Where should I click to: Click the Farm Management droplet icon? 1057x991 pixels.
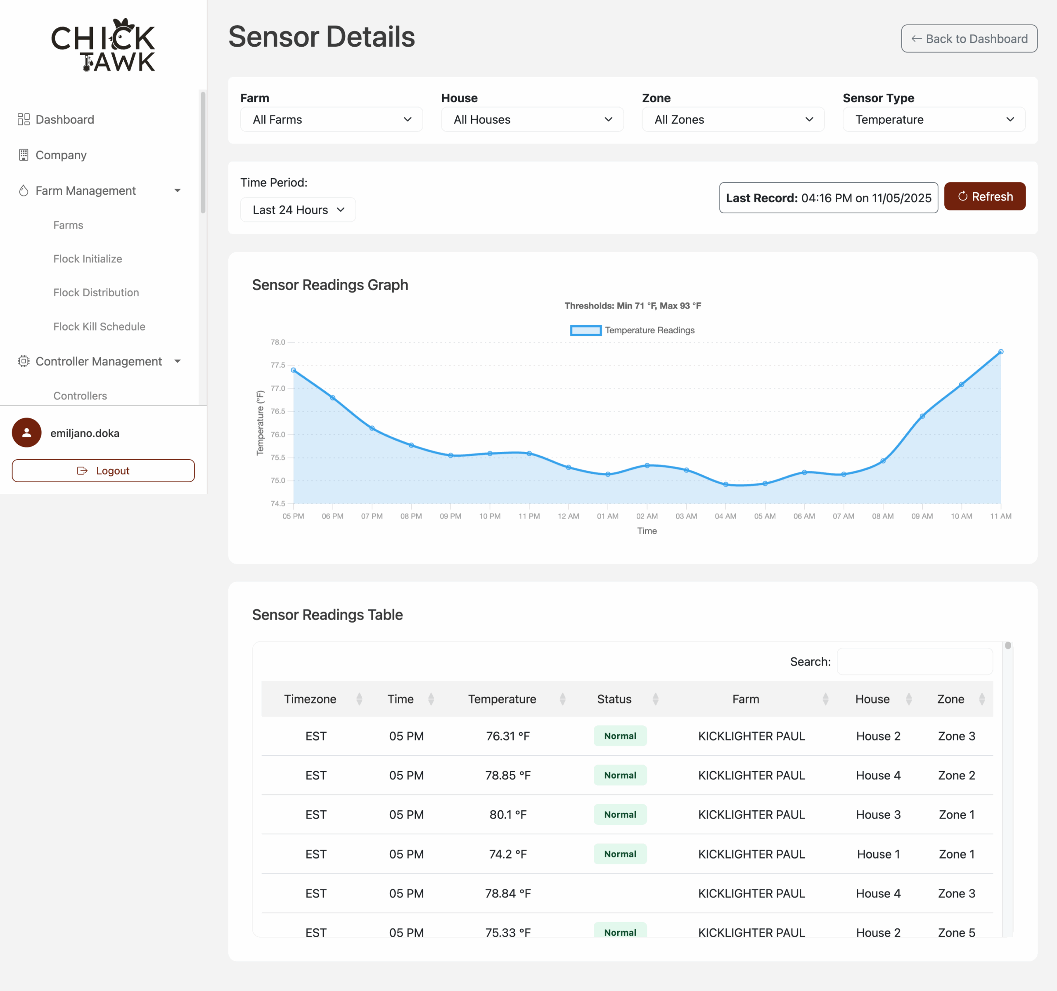(24, 190)
